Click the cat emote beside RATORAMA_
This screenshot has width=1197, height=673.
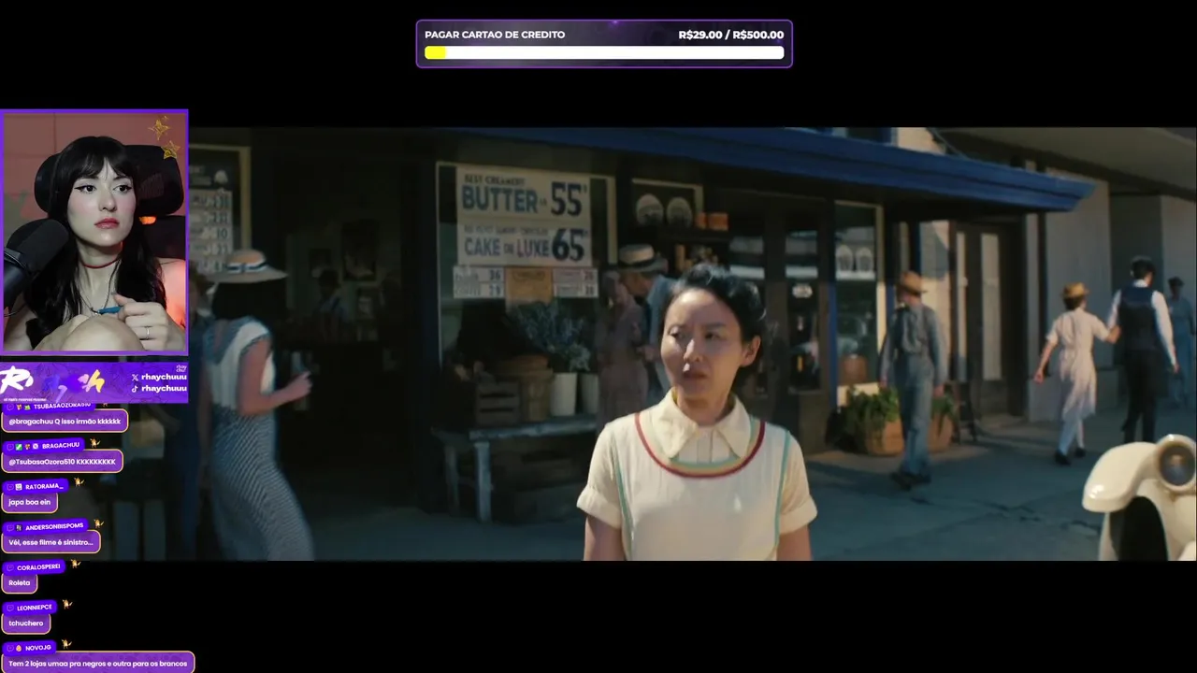pyautogui.click(x=79, y=482)
